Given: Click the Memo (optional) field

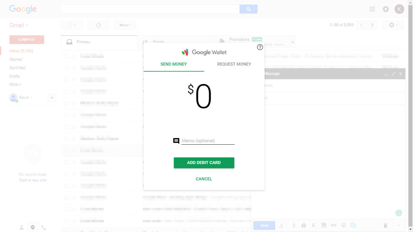Looking at the screenshot, I should (x=208, y=141).
